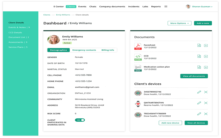This screenshot has height=138, width=221.
Task: Switch to the Emergency contacts tab
Action: (84, 50)
